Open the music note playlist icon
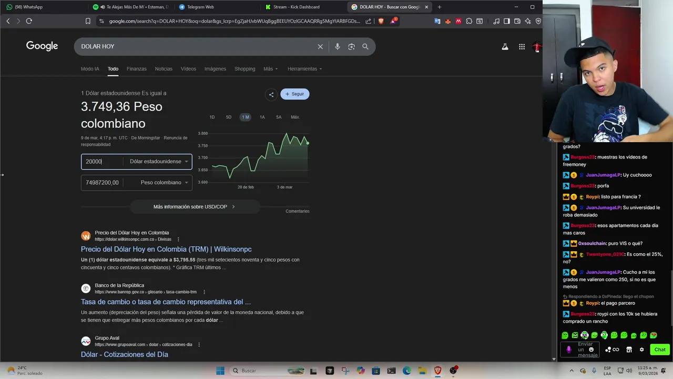 (x=496, y=21)
